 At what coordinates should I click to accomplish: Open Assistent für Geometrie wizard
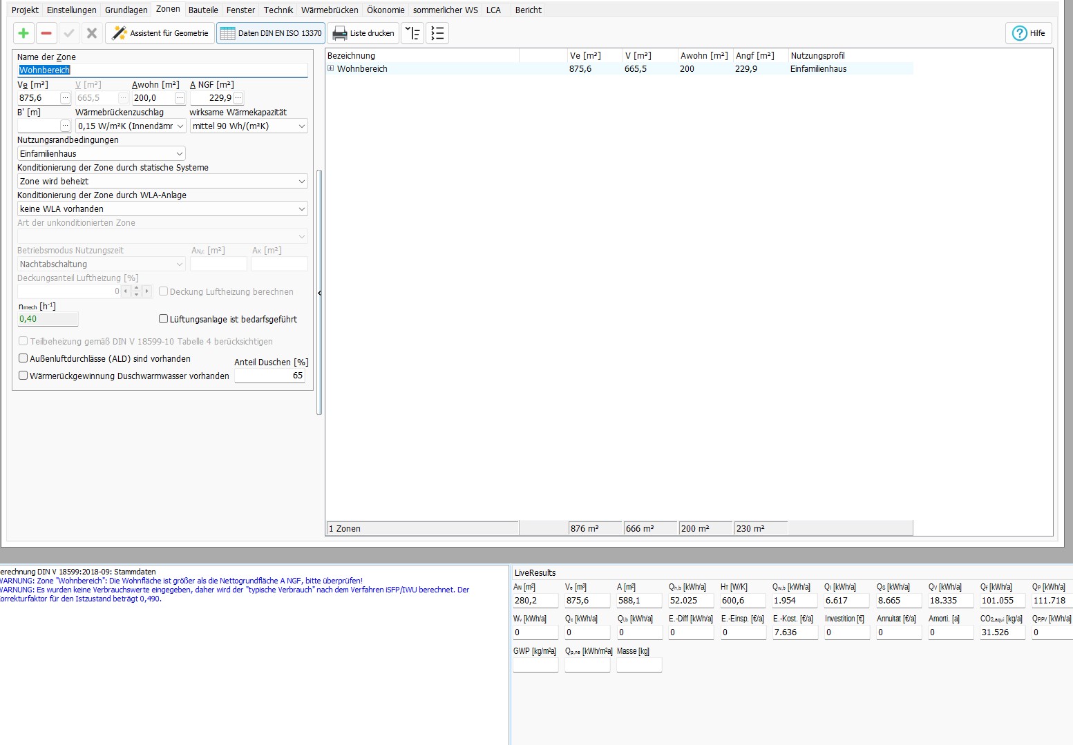point(160,33)
